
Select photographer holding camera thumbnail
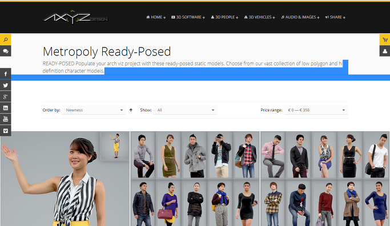(221, 155)
